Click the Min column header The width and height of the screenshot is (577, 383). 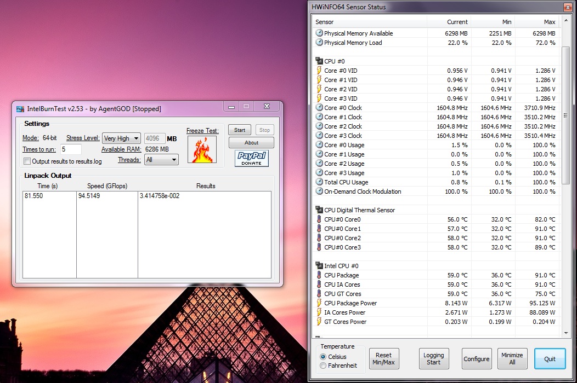tap(493, 22)
